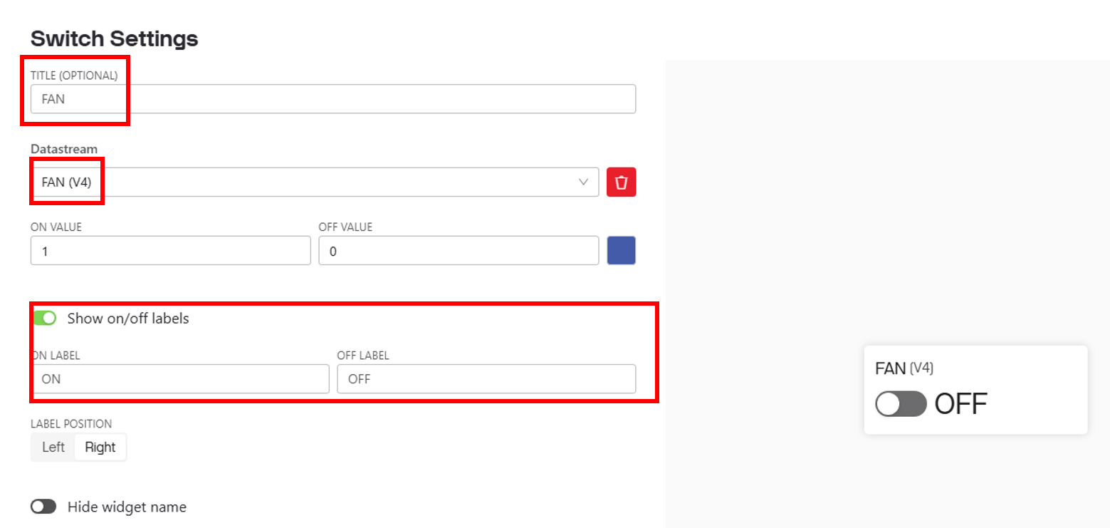
Task: Click the large OFF text in the preview widget
Action: pos(960,404)
